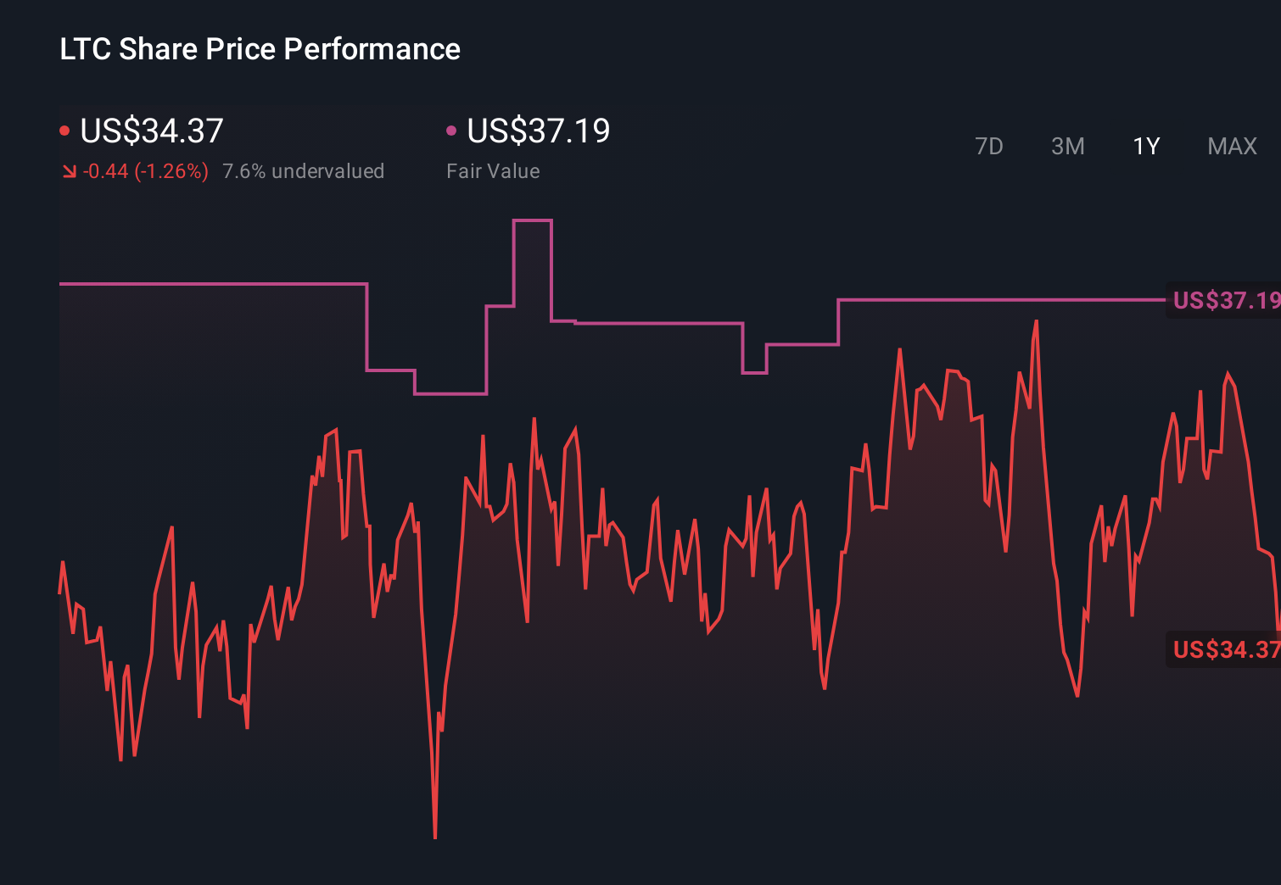The image size is (1281, 885).
Task: Click the pink Fair Value step line
Action: click(212, 282)
